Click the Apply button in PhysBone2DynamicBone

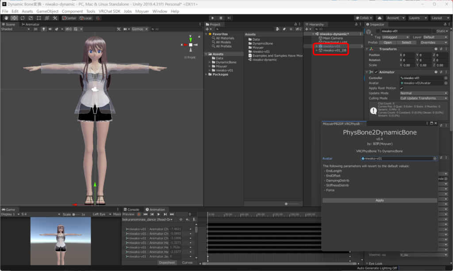click(x=380, y=200)
